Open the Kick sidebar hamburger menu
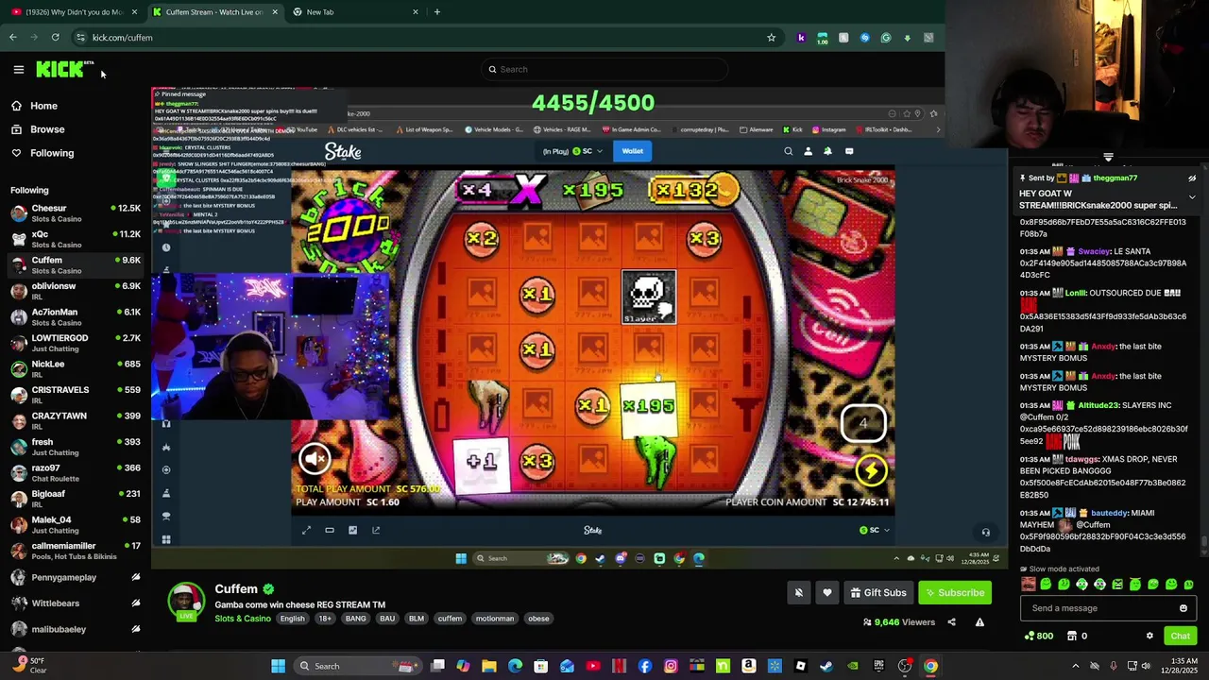Screen dimensions: 1209x680 pos(18,69)
